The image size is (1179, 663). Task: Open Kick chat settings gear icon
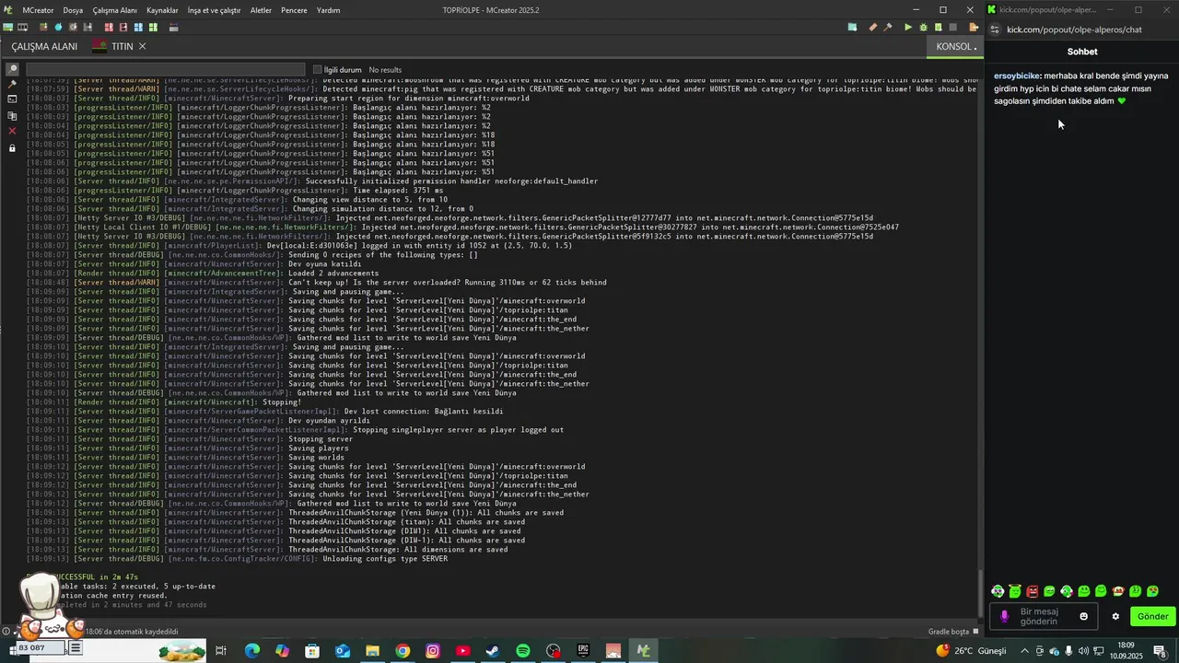click(x=1115, y=616)
